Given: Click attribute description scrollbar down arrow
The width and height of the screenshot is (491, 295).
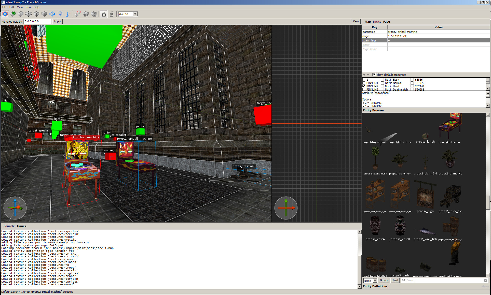Looking at the screenshot, I should click(488, 106).
